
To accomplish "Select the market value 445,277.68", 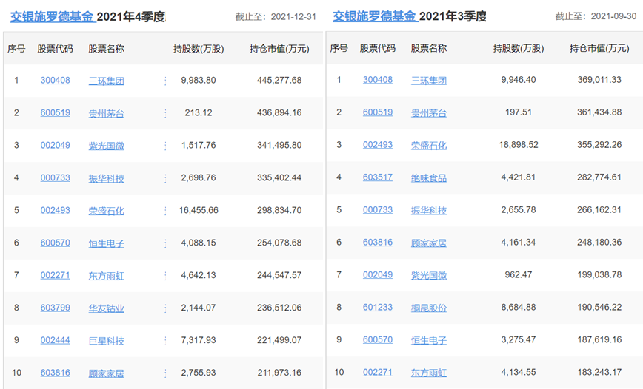I will (279, 81).
